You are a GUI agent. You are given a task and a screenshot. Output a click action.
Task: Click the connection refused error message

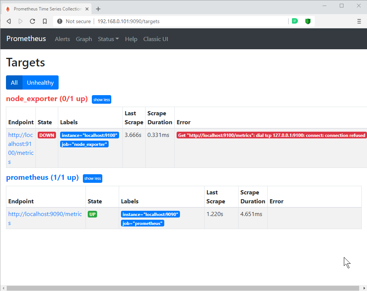[x=271, y=135]
